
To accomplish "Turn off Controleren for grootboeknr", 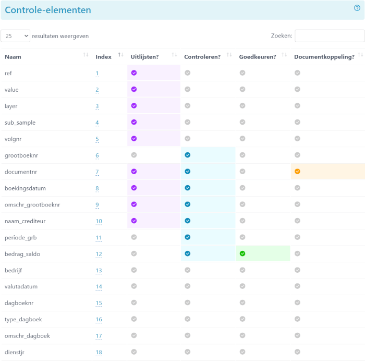I will click(x=187, y=155).
